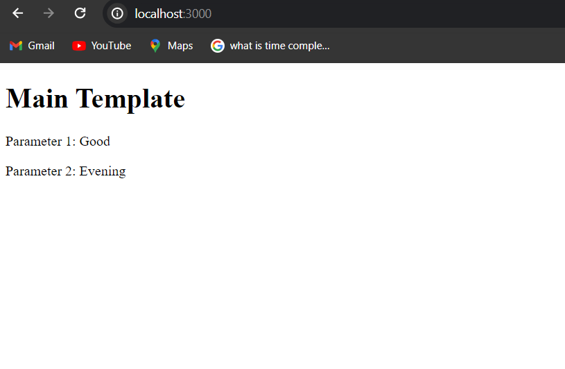Reload the localhost page

[x=80, y=13]
